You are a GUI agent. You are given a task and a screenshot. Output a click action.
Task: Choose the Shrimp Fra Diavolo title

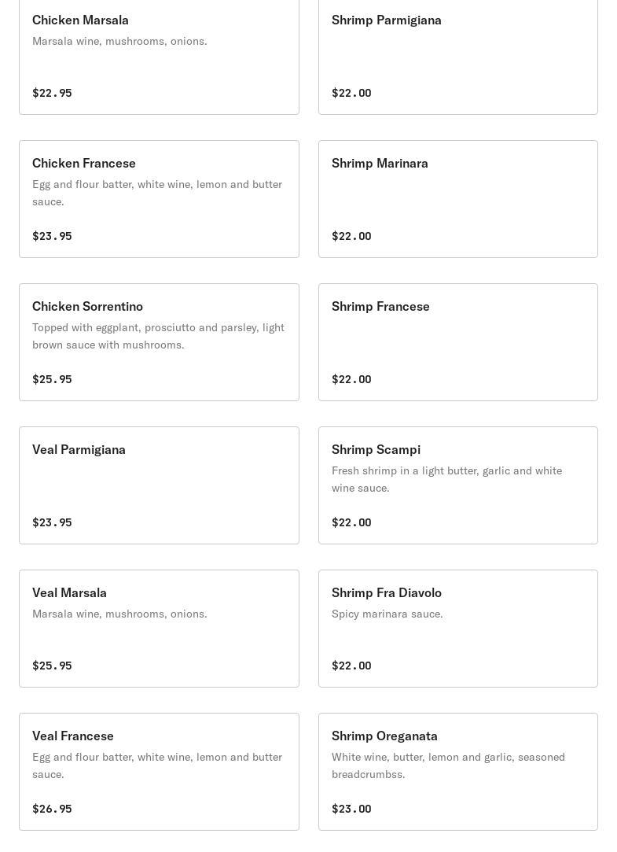[x=386, y=593]
